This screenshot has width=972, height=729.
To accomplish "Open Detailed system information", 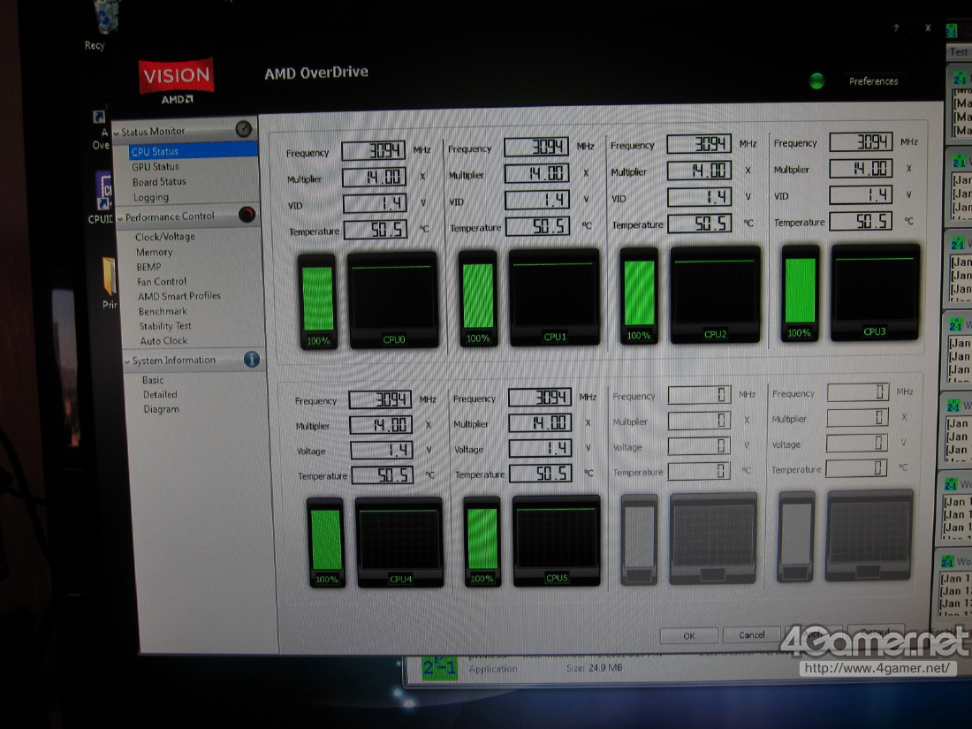I will [160, 394].
